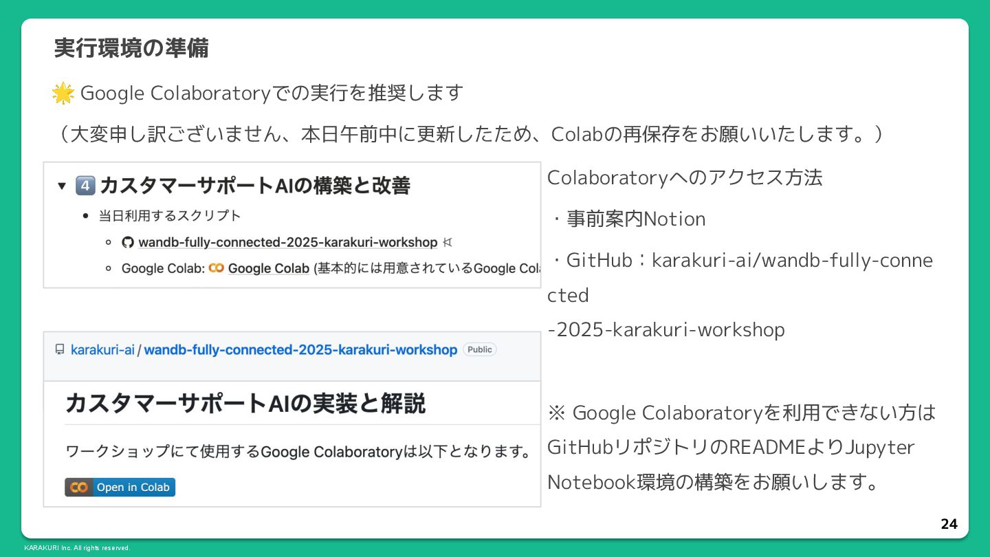The height and width of the screenshot is (557, 990).
Task: Click the yellow star emoji
Action: pos(63,93)
